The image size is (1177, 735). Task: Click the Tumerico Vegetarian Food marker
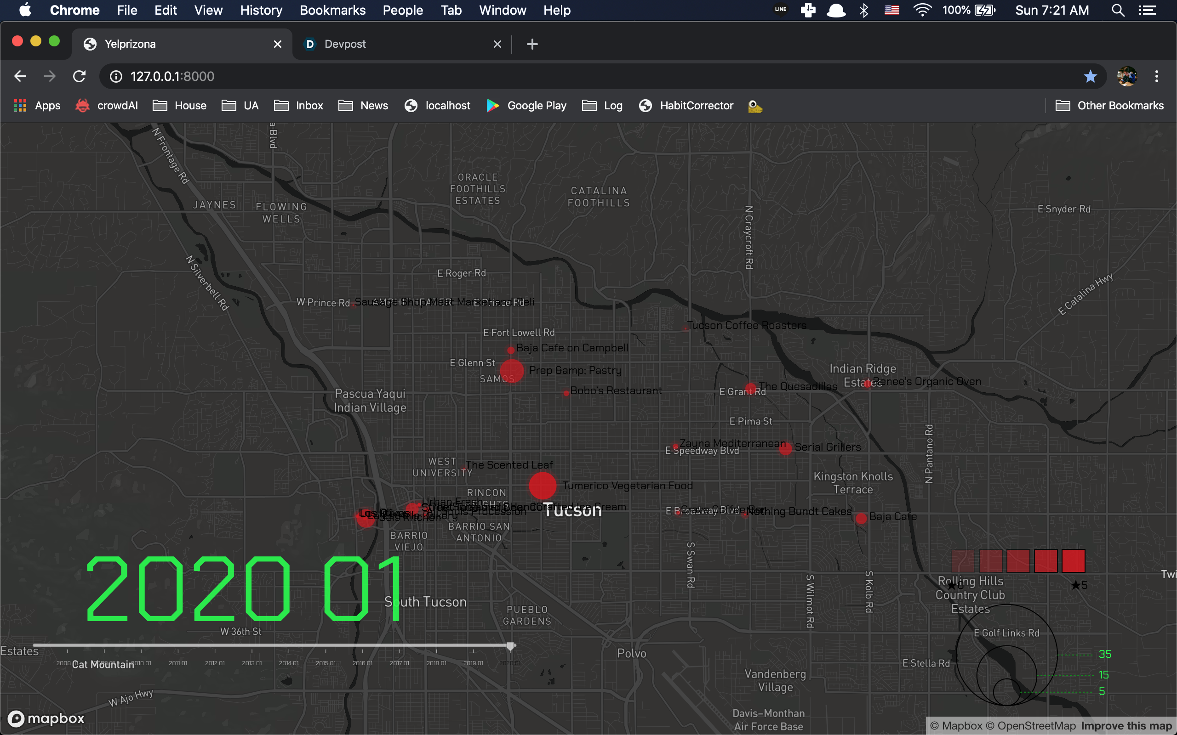click(543, 486)
